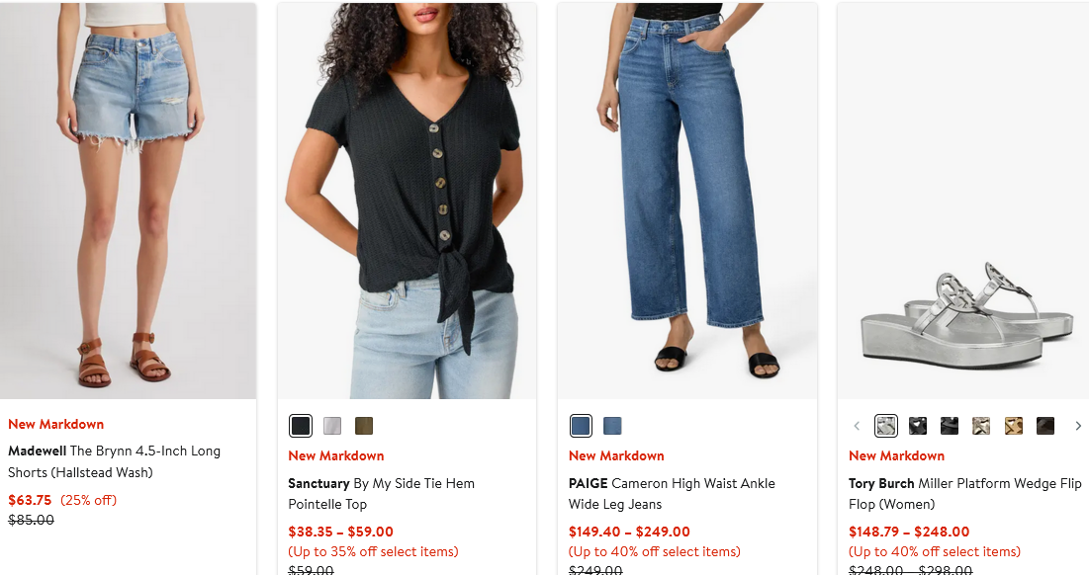View the Madewell denim shorts product photo

tap(128, 201)
